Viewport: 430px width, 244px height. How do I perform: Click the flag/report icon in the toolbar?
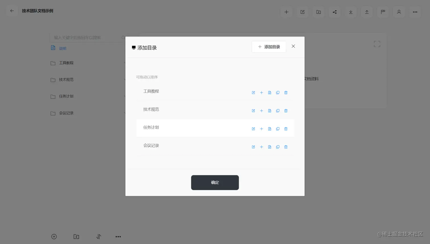click(x=383, y=12)
